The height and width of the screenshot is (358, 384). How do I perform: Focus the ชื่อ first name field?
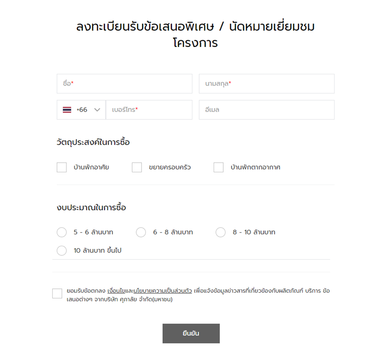[124, 84]
